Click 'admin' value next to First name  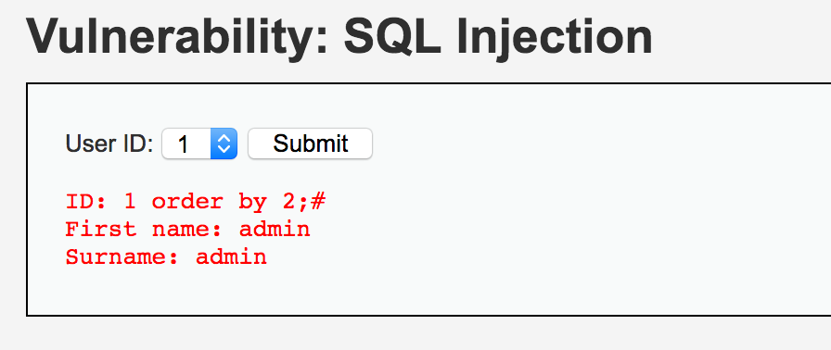coord(275,230)
